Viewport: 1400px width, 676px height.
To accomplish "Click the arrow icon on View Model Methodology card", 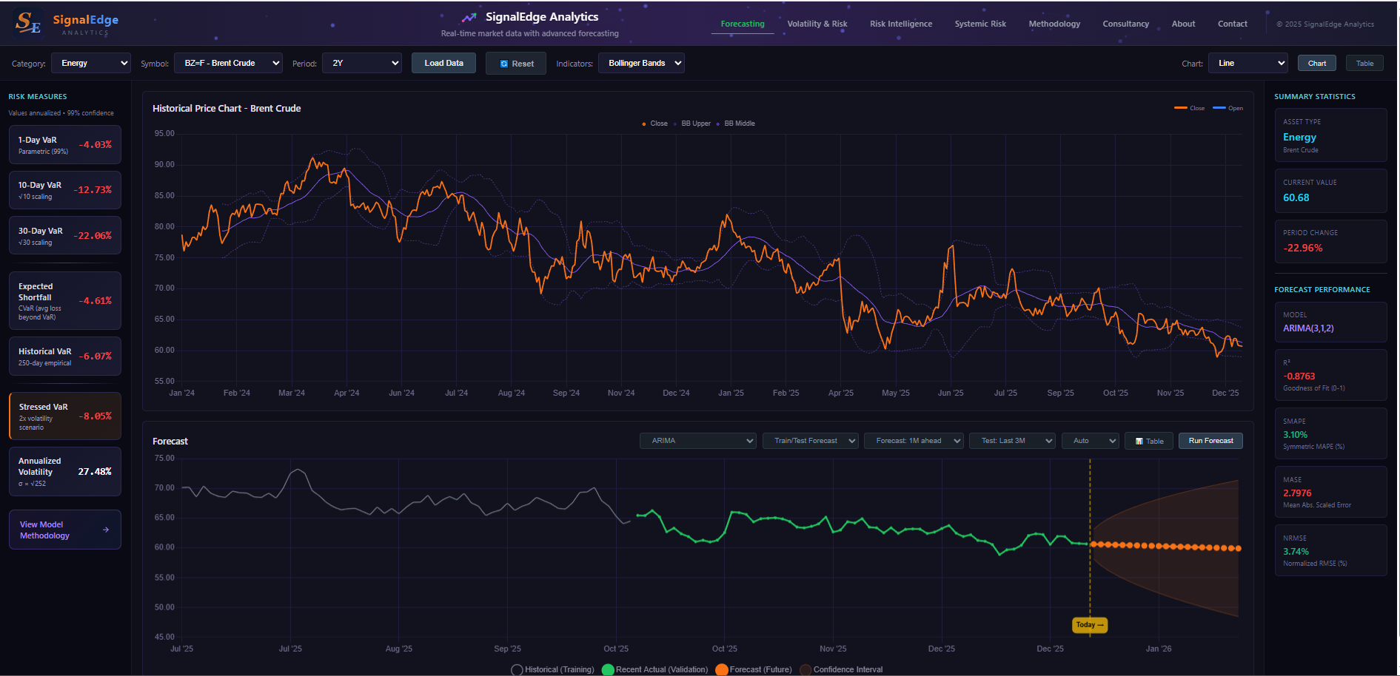I will [107, 530].
